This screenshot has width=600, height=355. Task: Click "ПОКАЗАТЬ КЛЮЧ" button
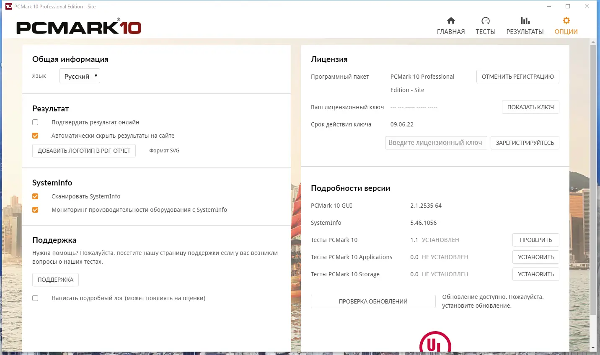click(530, 107)
